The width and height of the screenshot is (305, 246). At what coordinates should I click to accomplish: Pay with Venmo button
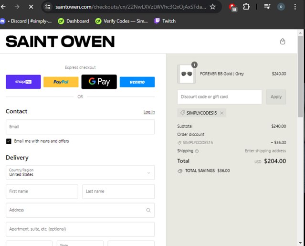137,82
